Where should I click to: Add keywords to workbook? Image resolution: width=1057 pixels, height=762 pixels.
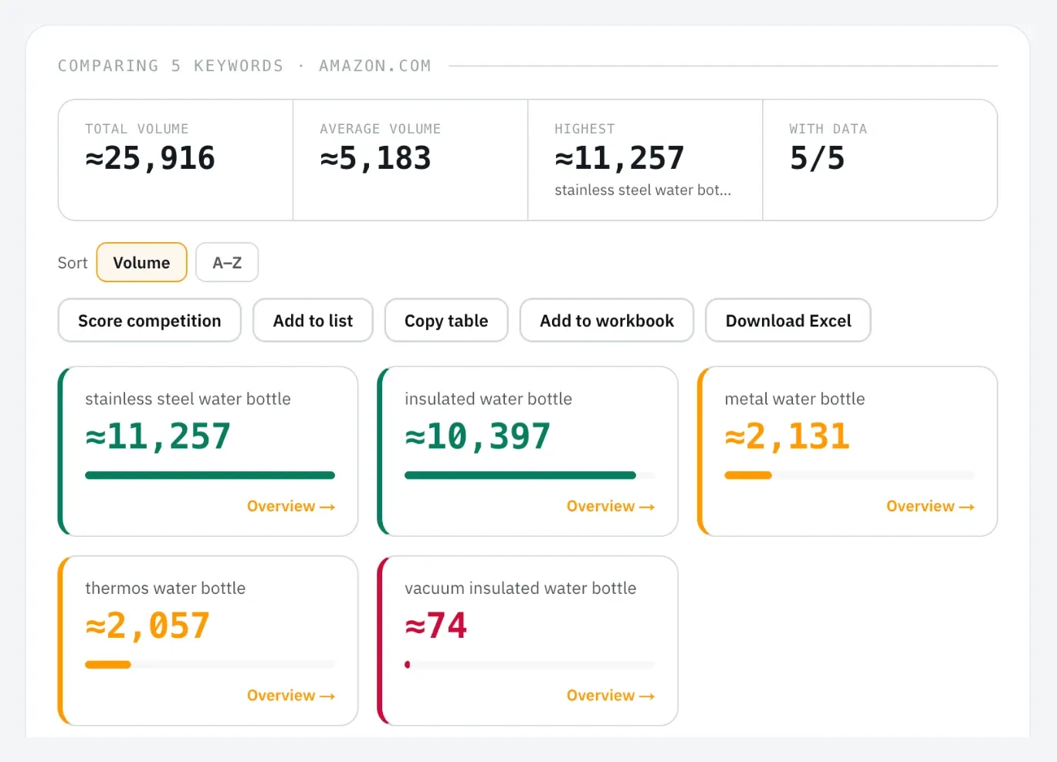point(607,320)
